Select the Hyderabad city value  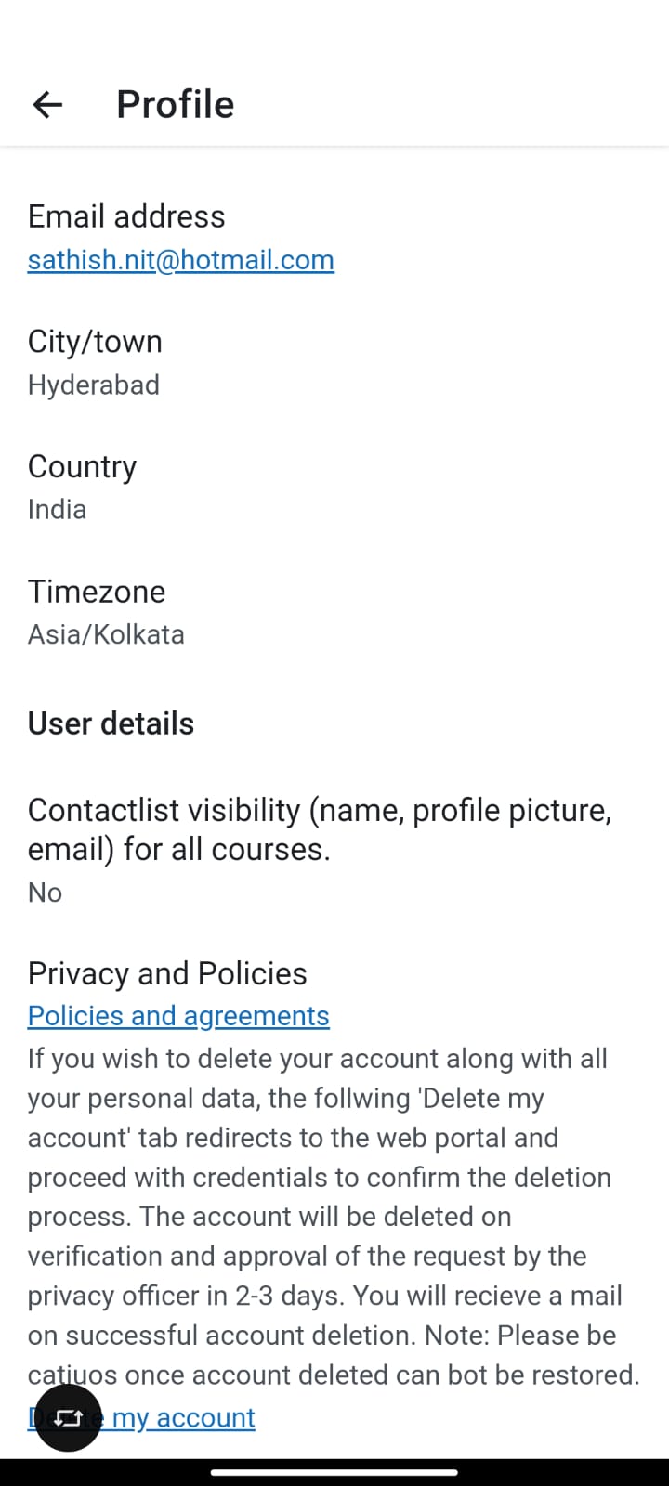pyautogui.click(x=94, y=385)
